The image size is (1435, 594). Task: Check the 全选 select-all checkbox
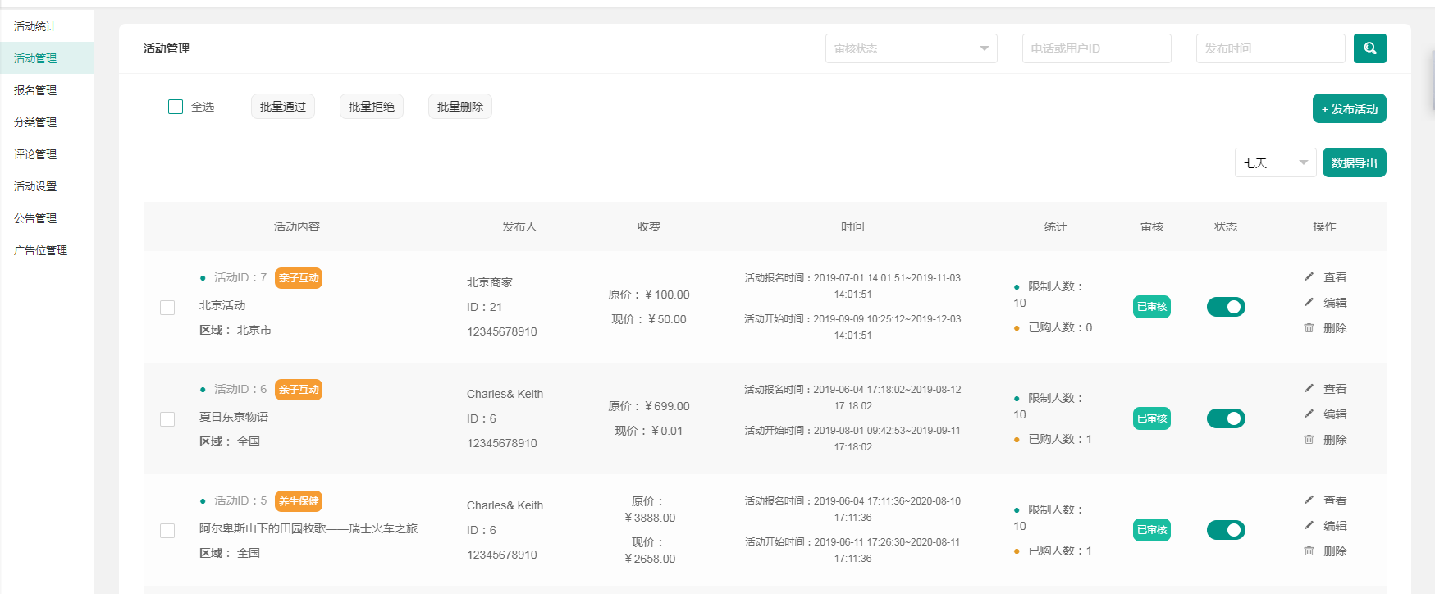(176, 107)
